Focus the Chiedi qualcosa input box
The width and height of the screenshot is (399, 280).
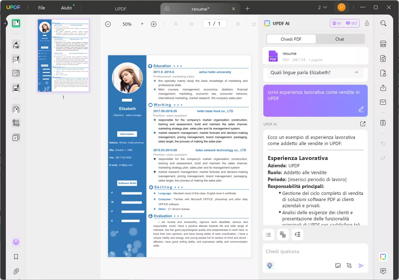click(316, 252)
